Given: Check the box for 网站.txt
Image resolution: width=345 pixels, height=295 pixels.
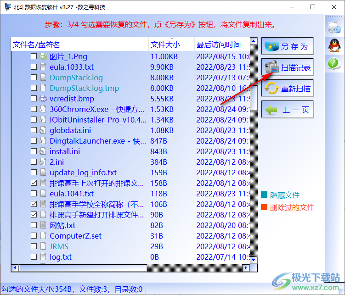Looking at the screenshot, I should click(34, 225).
